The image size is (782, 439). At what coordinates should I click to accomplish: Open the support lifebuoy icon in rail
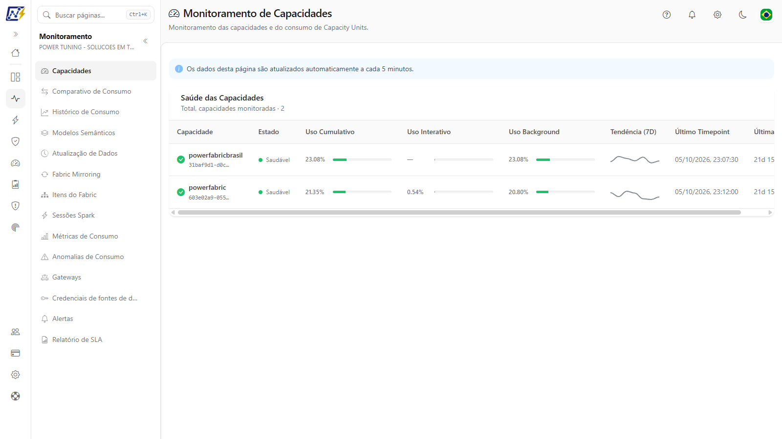coord(16,396)
